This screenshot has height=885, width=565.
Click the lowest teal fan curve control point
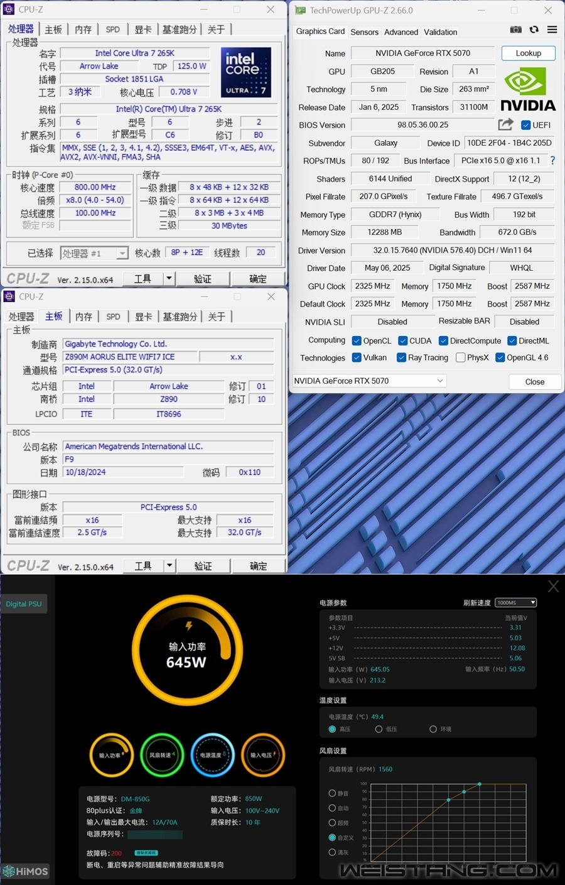[448, 800]
